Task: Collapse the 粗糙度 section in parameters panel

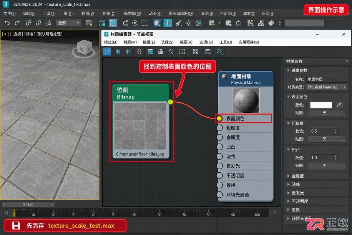Action: coord(289,123)
